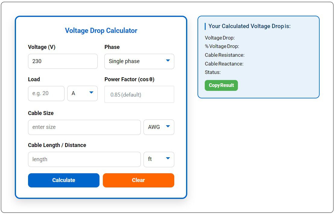Click the Cable Size enter size field
Image resolution: width=335 pixels, height=214 pixels.
(84, 127)
